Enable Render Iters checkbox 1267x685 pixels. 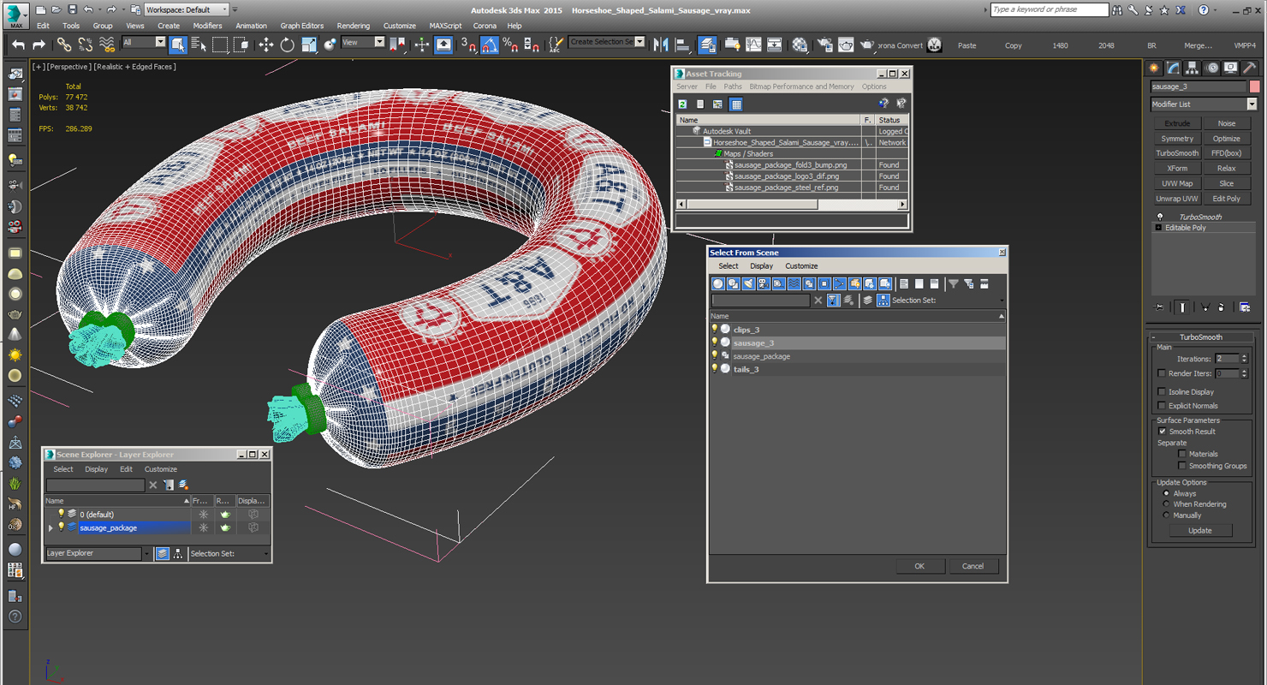coord(1162,373)
